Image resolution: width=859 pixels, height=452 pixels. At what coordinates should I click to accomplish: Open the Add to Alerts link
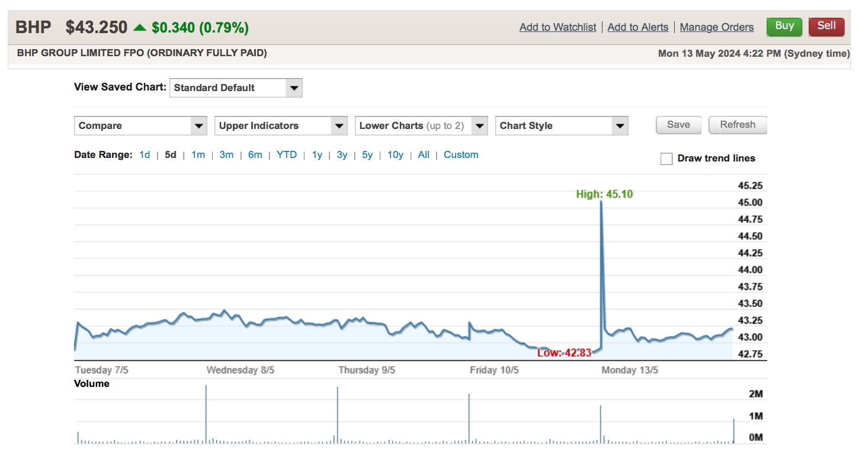(637, 27)
